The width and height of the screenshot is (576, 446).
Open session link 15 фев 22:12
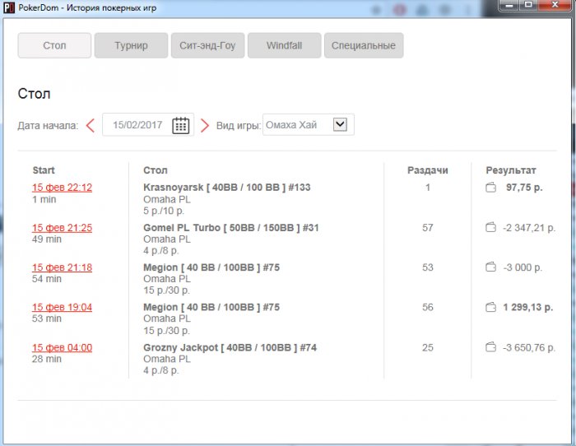[62, 188]
